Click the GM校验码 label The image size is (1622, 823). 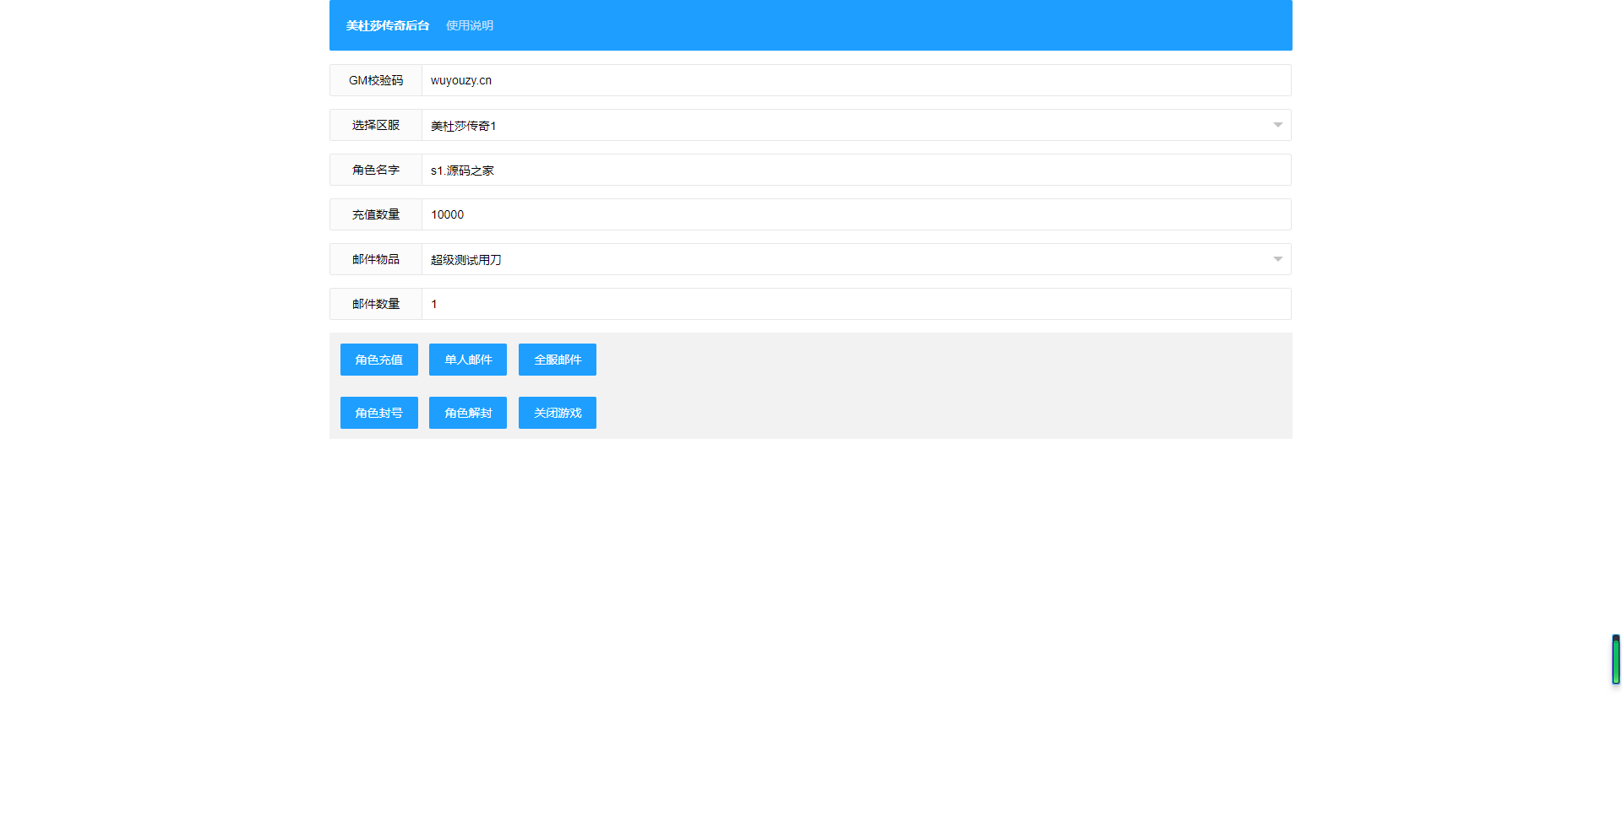376,80
